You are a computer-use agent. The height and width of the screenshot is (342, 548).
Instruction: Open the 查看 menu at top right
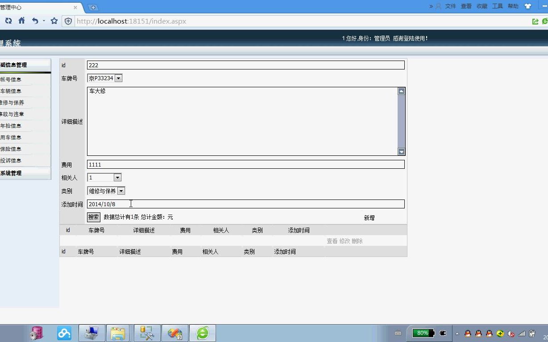tap(465, 6)
